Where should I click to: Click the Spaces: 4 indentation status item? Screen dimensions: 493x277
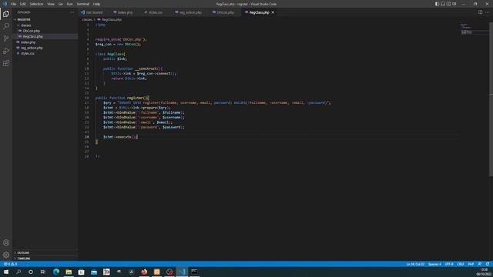click(434, 264)
